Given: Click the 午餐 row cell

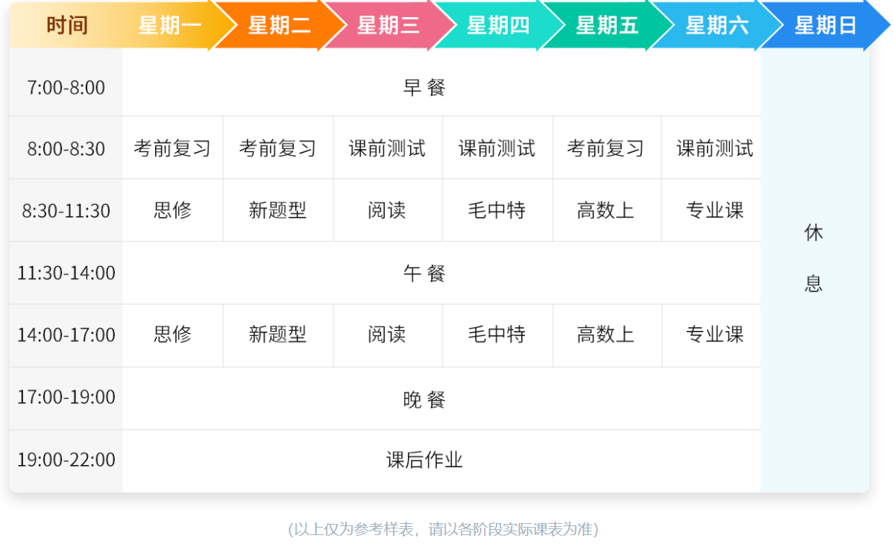Looking at the screenshot, I should (x=424, y=273).
